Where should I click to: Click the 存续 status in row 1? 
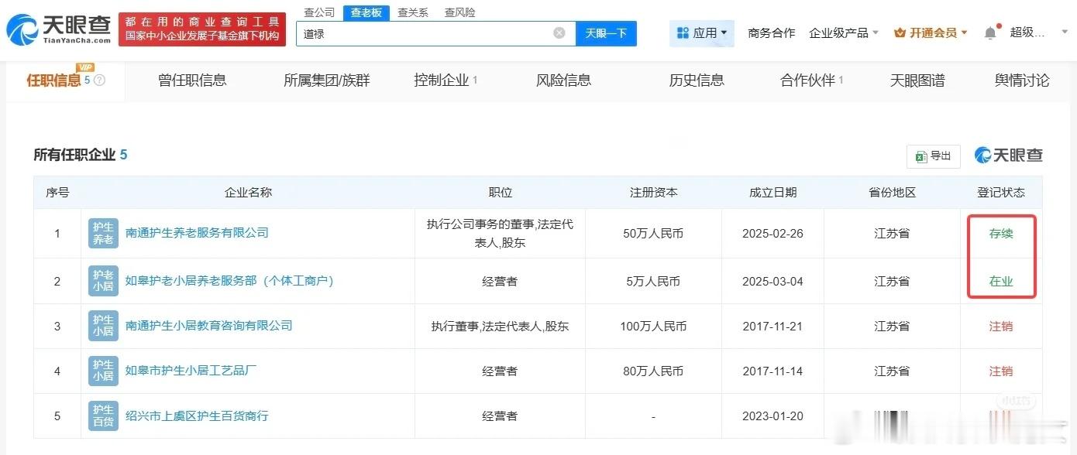[x=1001, y=233]
